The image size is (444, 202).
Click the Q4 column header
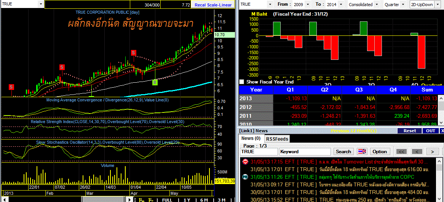393,90
